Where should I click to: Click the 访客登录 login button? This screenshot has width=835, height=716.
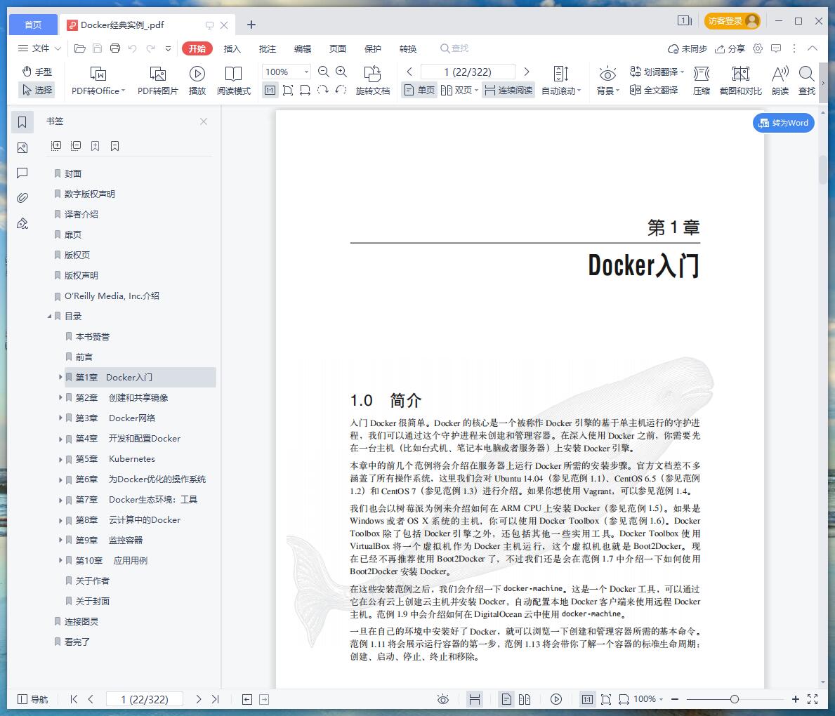732,21
